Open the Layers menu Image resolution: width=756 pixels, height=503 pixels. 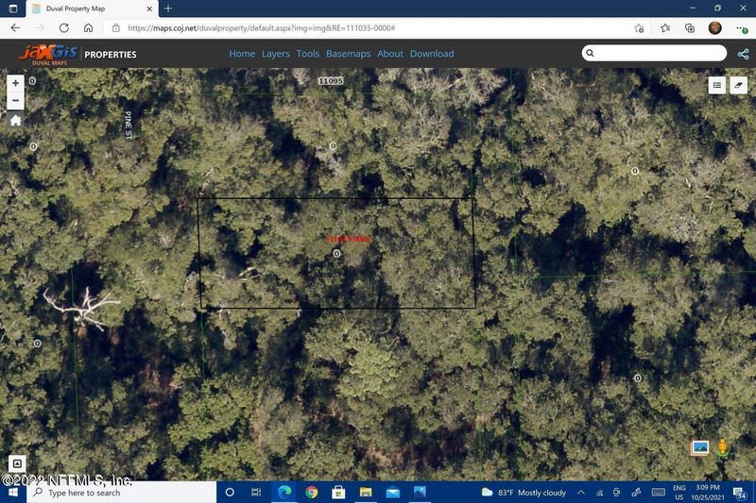(276, 54)
